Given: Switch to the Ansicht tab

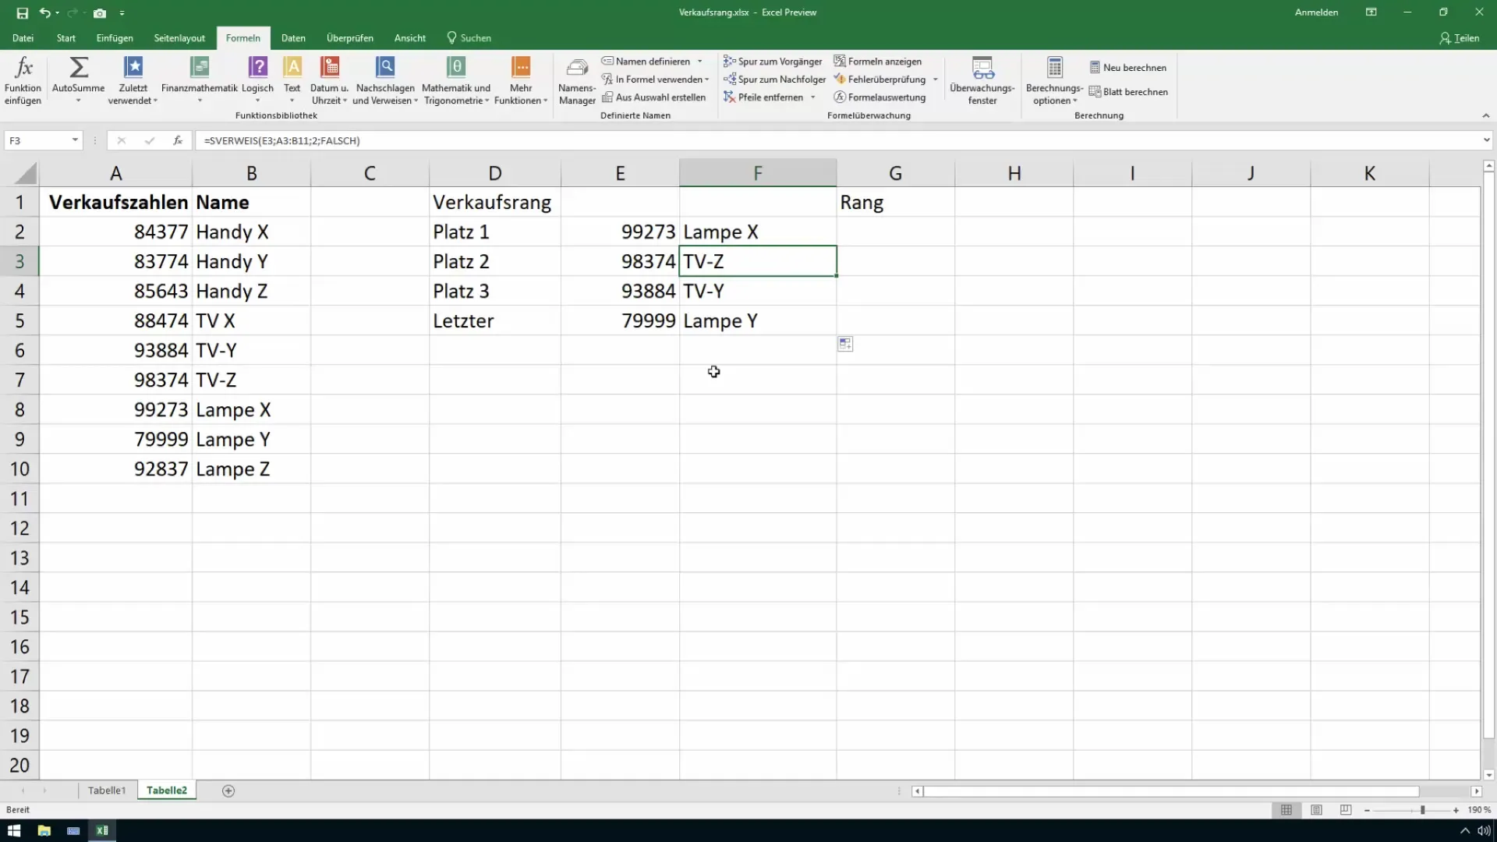Looking at the screenshot, I should 410,38.
